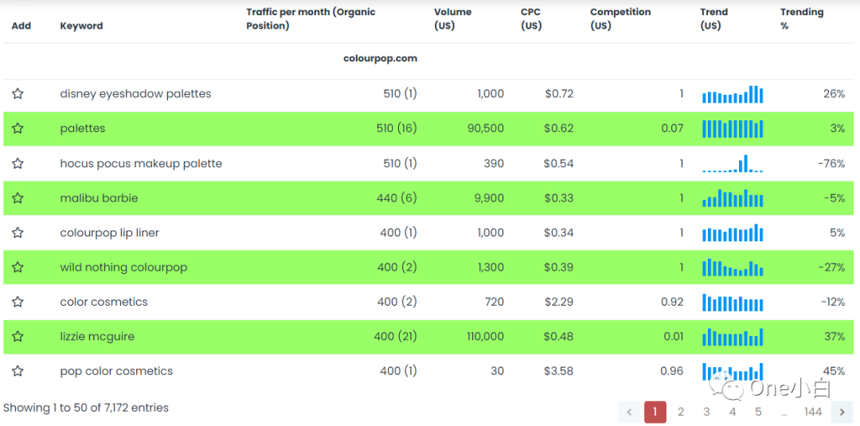
Task: Select the keyword text disney eyeshadow palettes
Action: [x=135, y=94]
